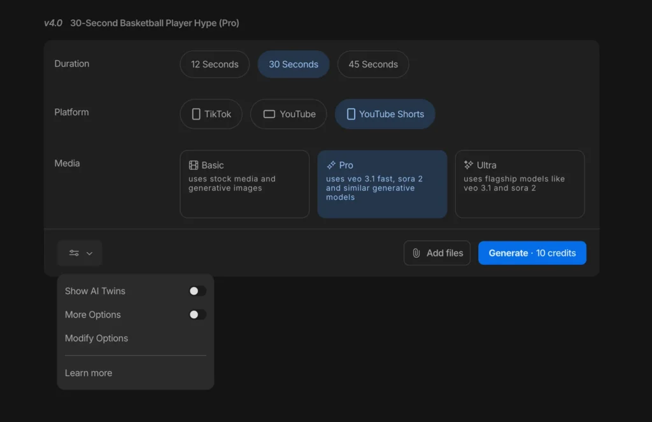
Task: Select the 45 Seconds duration
Action: pos(373,64)
